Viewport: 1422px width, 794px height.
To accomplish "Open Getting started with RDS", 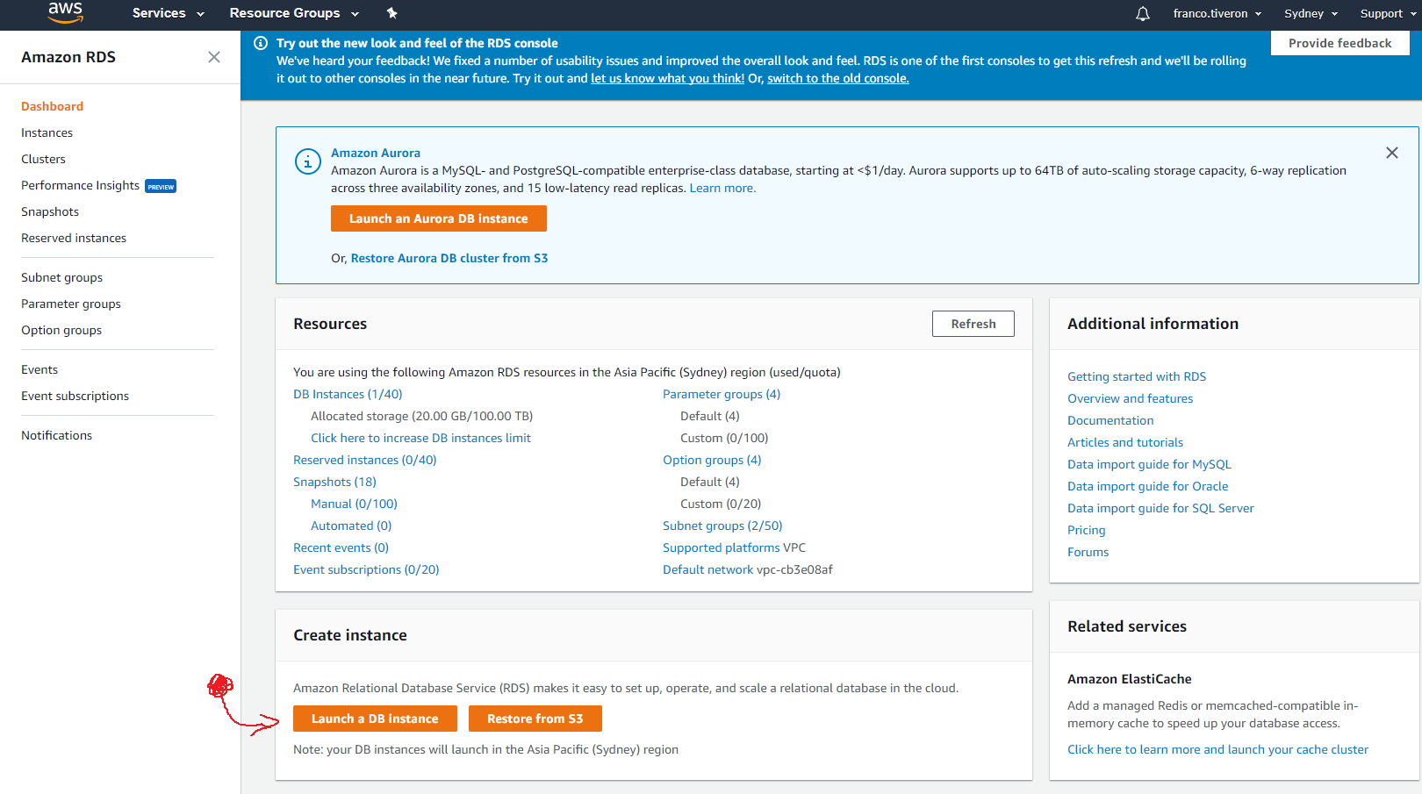I will pos(1137,376).
